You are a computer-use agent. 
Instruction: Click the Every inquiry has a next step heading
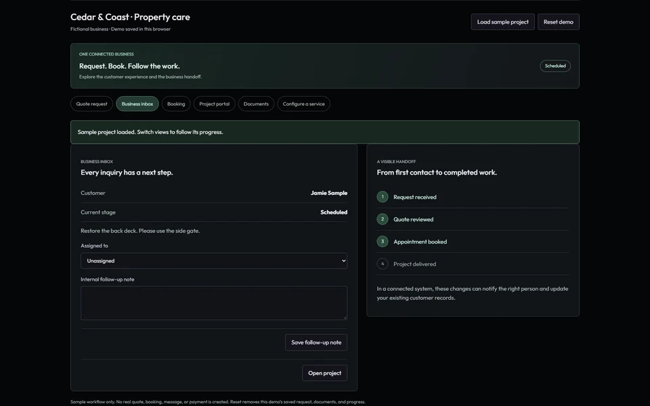tap(127, 173)
